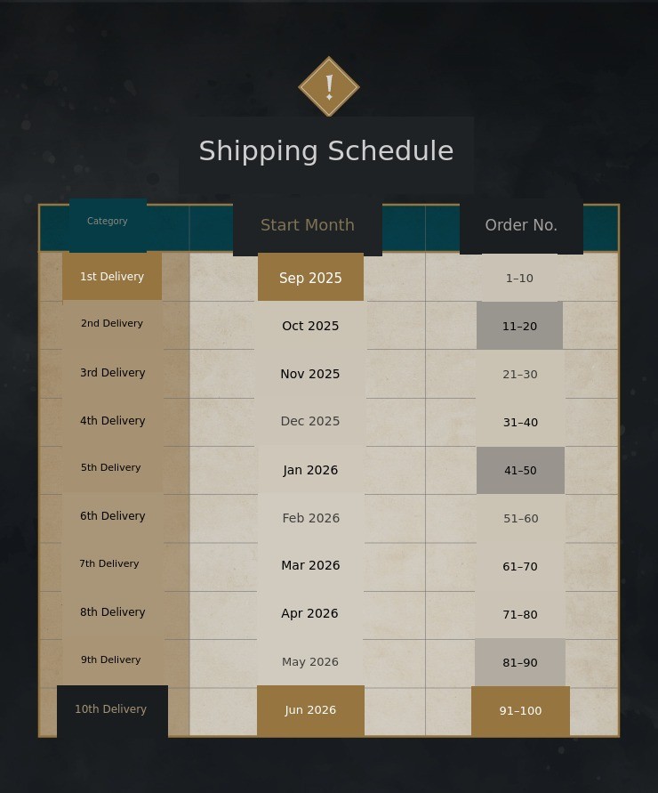Select the 1st Delivery row label
Screen dimensions: 658x793
click(112, 277)
